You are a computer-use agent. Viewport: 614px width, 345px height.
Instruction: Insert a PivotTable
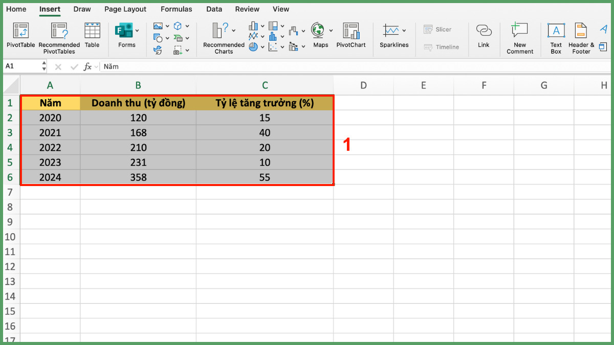pos(21,35)
